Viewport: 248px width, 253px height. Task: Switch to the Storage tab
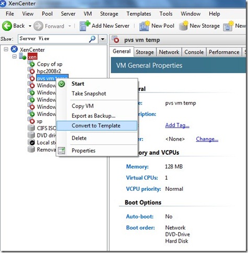point(145,52)
